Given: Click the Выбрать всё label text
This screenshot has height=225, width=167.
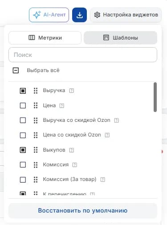Looking at the screenshot, I should click(43, 70).
